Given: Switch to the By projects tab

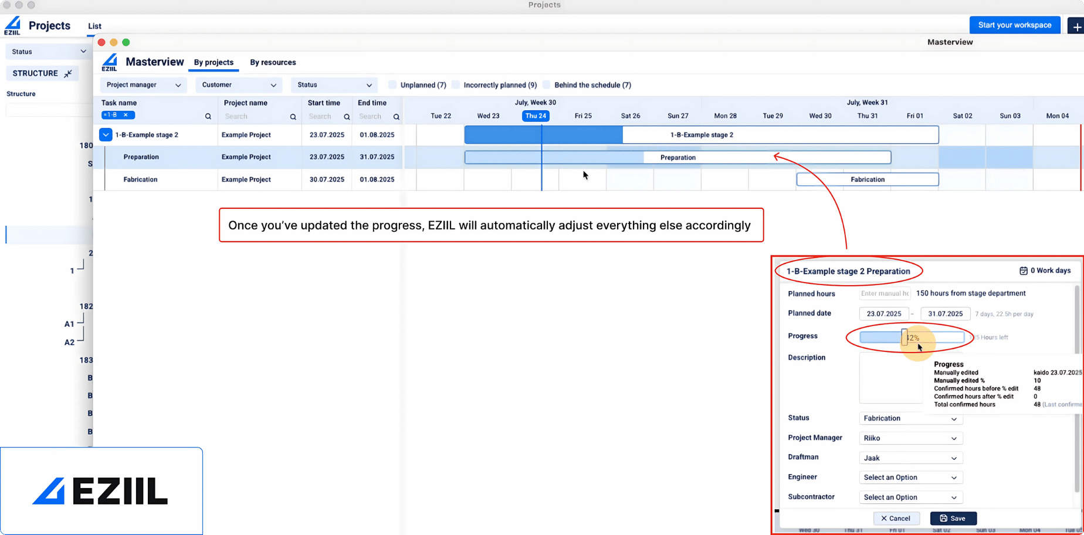Looking at the screenshot, I should pos(214,62).
